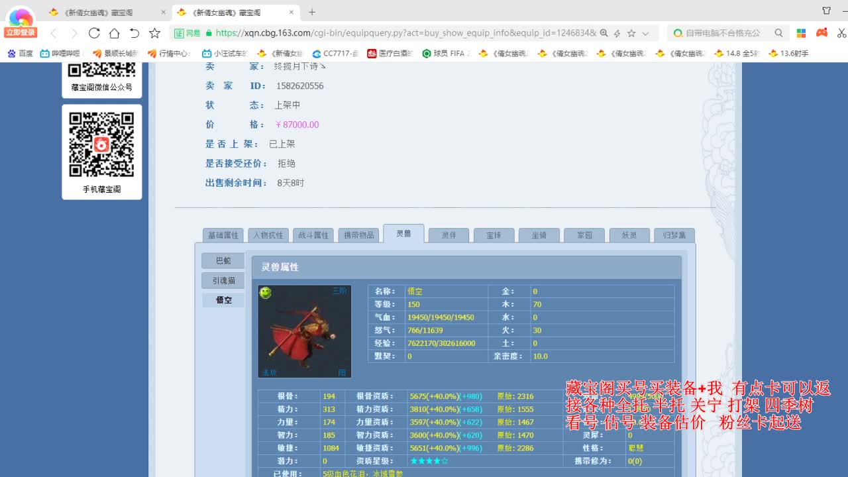Toggle the bookmark star in the address bar
This screenshot has width=848, height=477.
[x=631, y=32]
